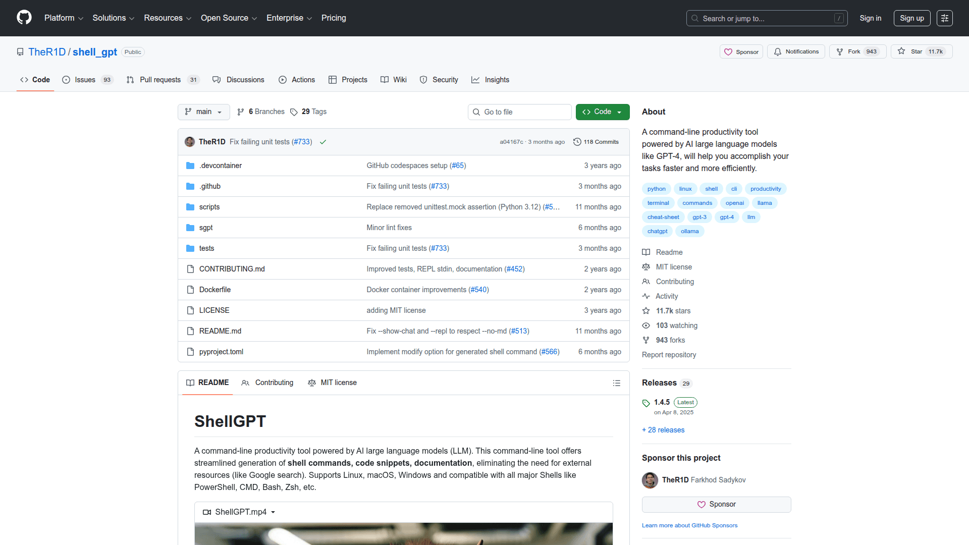The height and width of the screenshot is (545, 969).
Task: Expand the green Code dropdown button
Action: (602, 112)
